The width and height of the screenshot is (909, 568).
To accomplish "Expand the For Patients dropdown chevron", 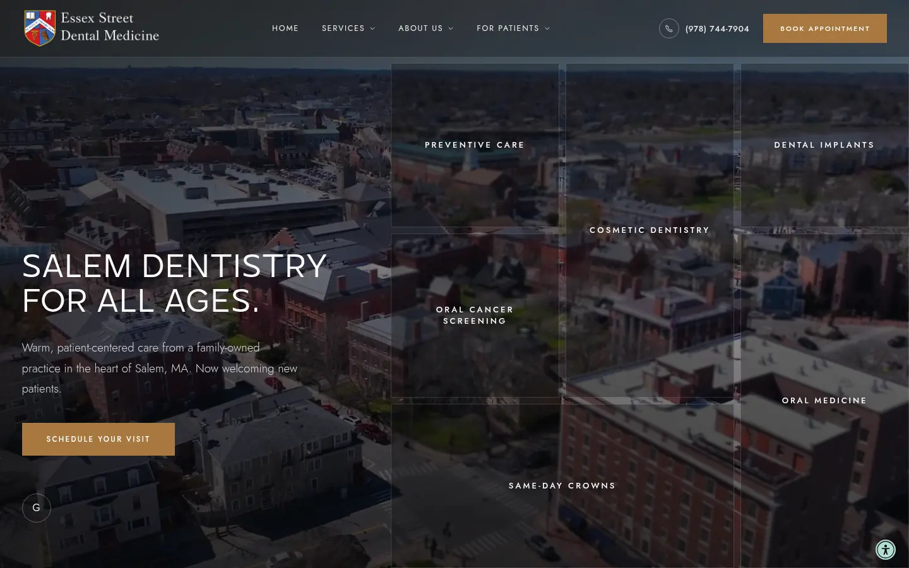I will [x=547, y=28].
